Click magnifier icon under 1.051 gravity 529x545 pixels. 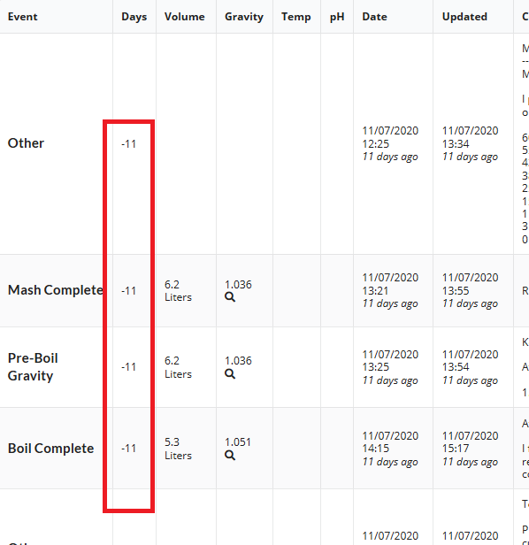click(x=230, y=456)
